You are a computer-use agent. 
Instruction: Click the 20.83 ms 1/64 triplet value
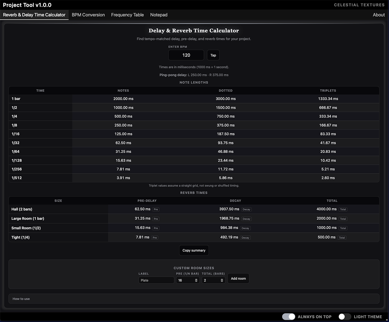[328, 152]
